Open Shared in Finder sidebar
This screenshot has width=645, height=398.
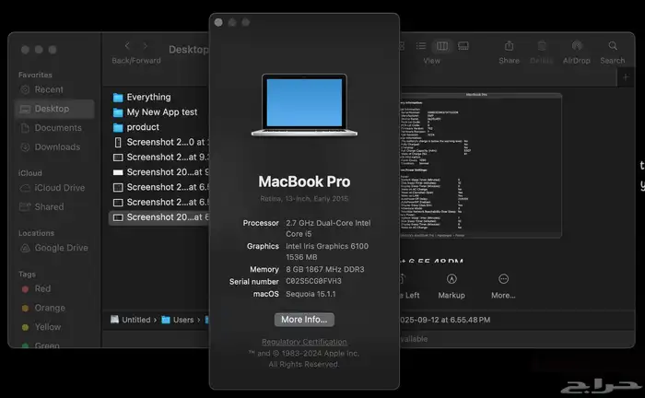[x=54, y=206]
